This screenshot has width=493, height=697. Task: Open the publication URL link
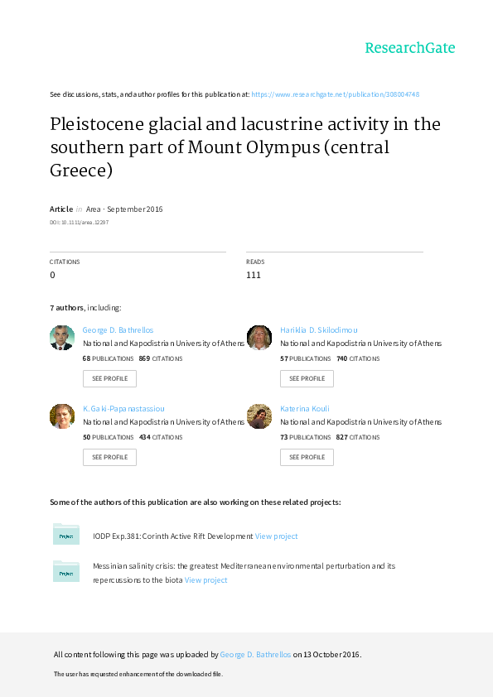[336, 94]
